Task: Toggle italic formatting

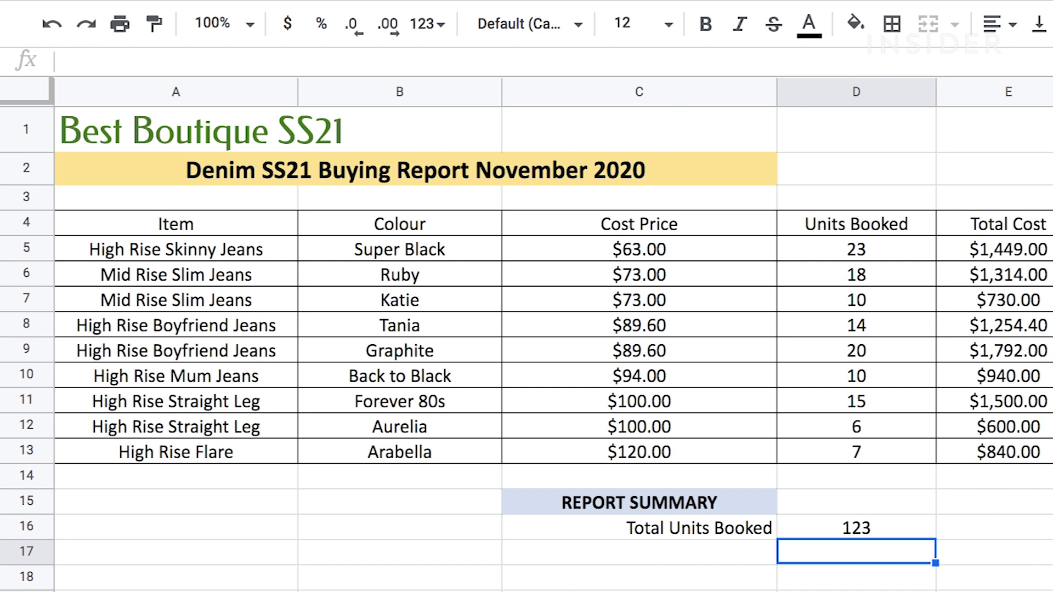Action: [740, 24]
